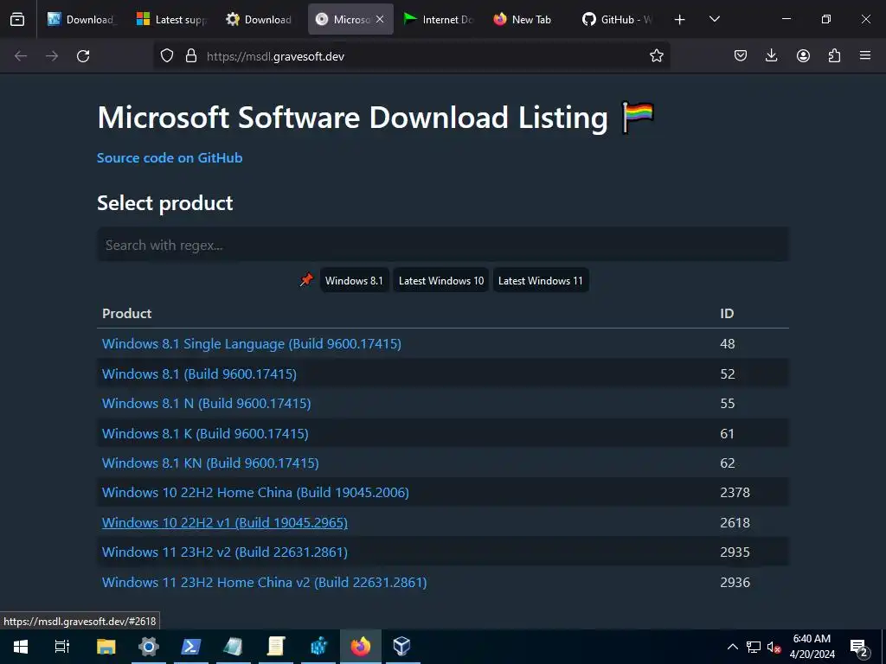Click the Product column header
The width and height of the screenshot is (886, 664).
(x=126, y=313)
